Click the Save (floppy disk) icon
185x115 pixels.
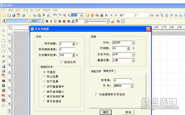point(14,15)
